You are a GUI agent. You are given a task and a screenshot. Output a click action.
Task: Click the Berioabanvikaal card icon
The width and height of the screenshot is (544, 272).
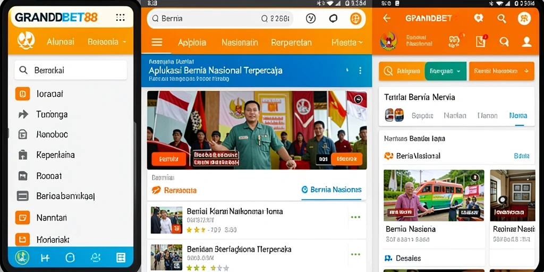tap(22, 196)
